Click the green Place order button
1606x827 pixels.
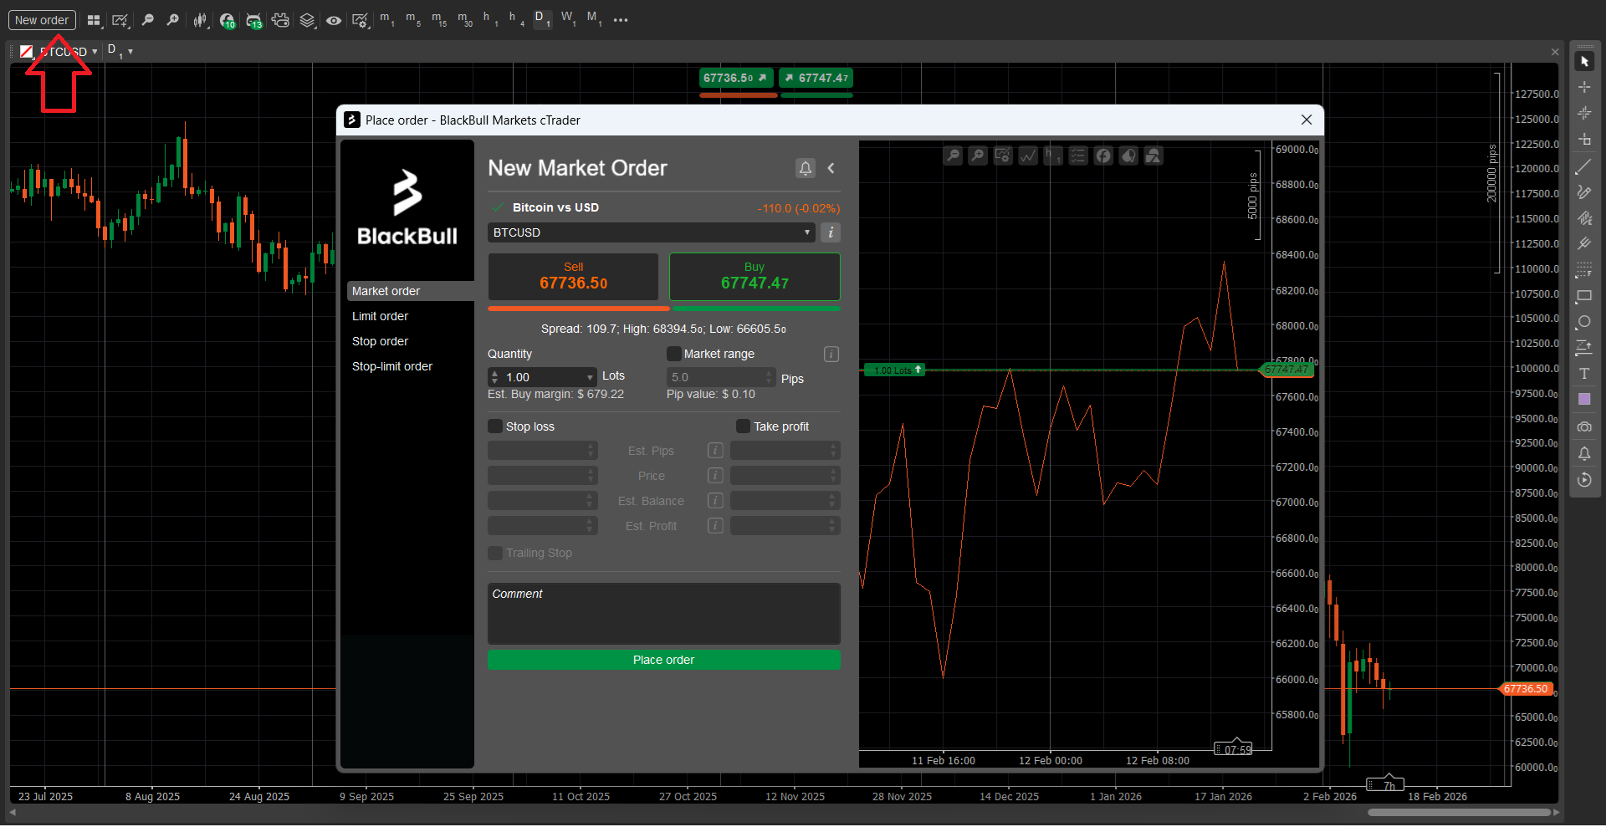(x=664, y=660)
